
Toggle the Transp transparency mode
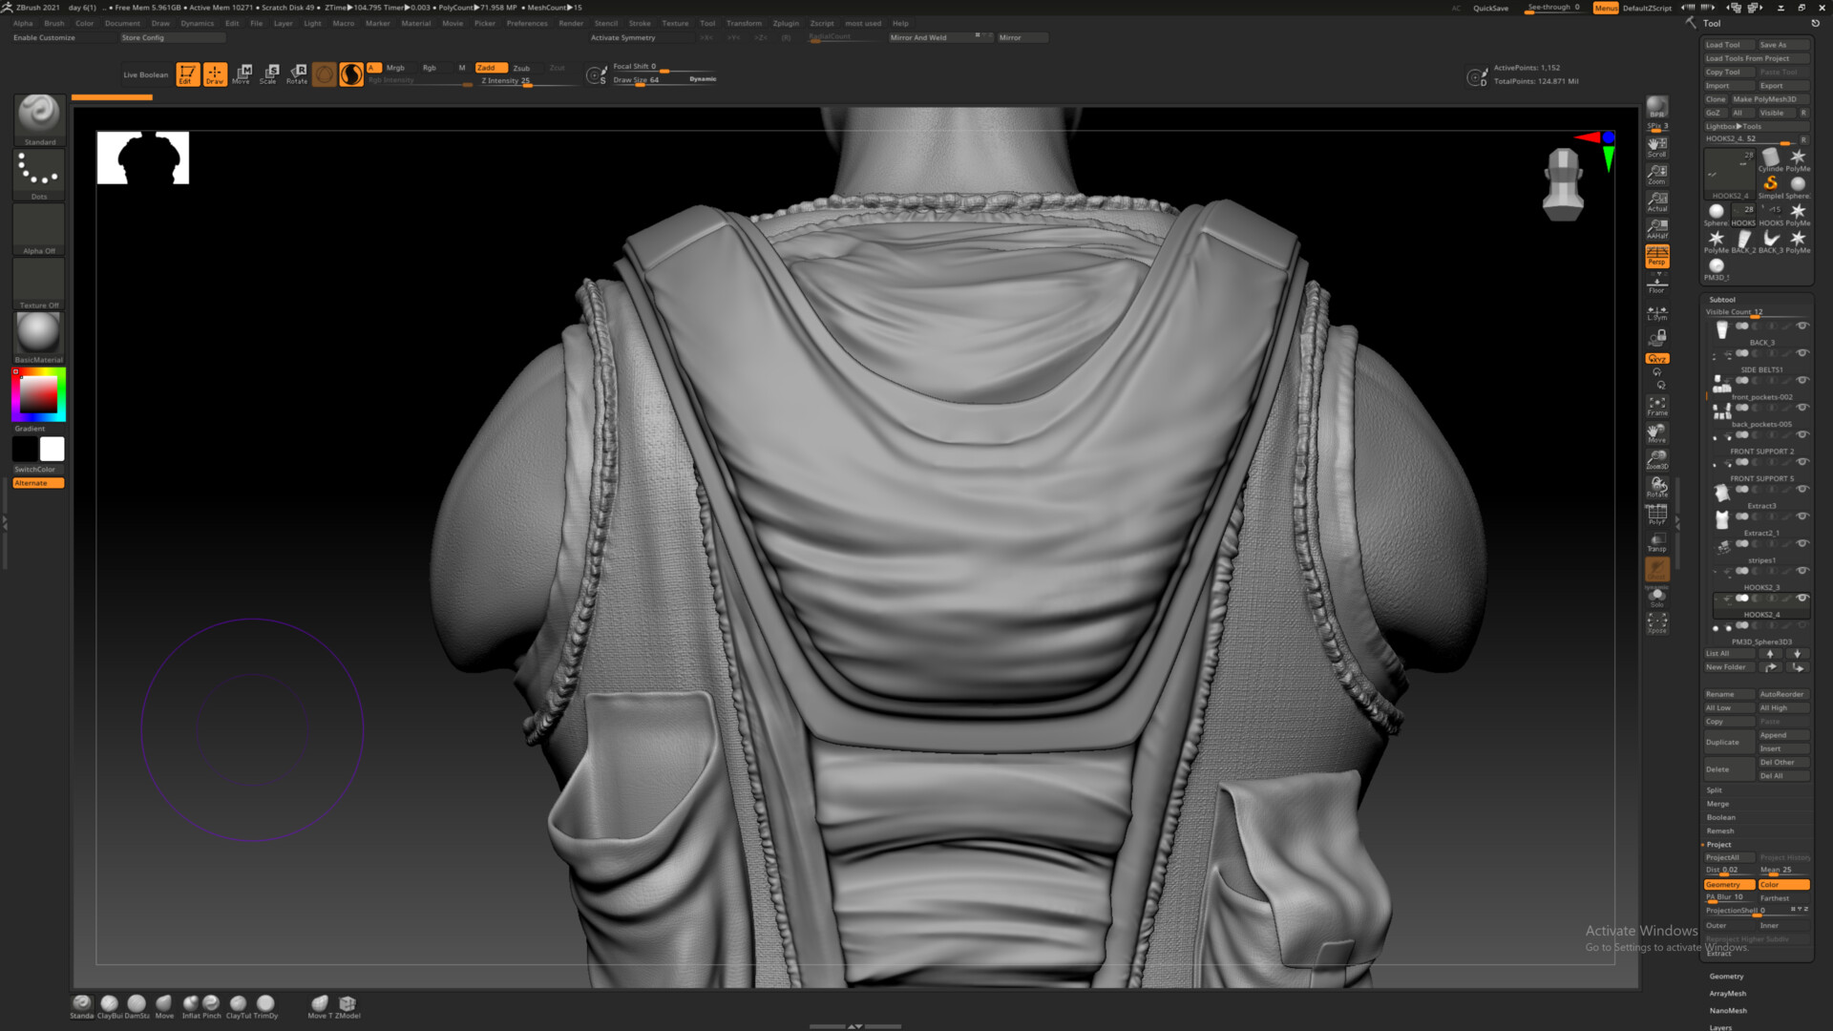(x=1656, y=541)
